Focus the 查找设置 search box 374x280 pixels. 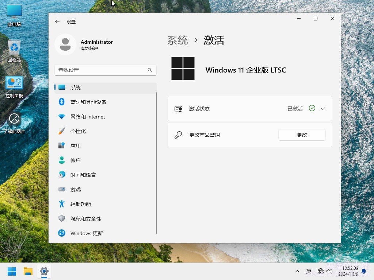106,70
